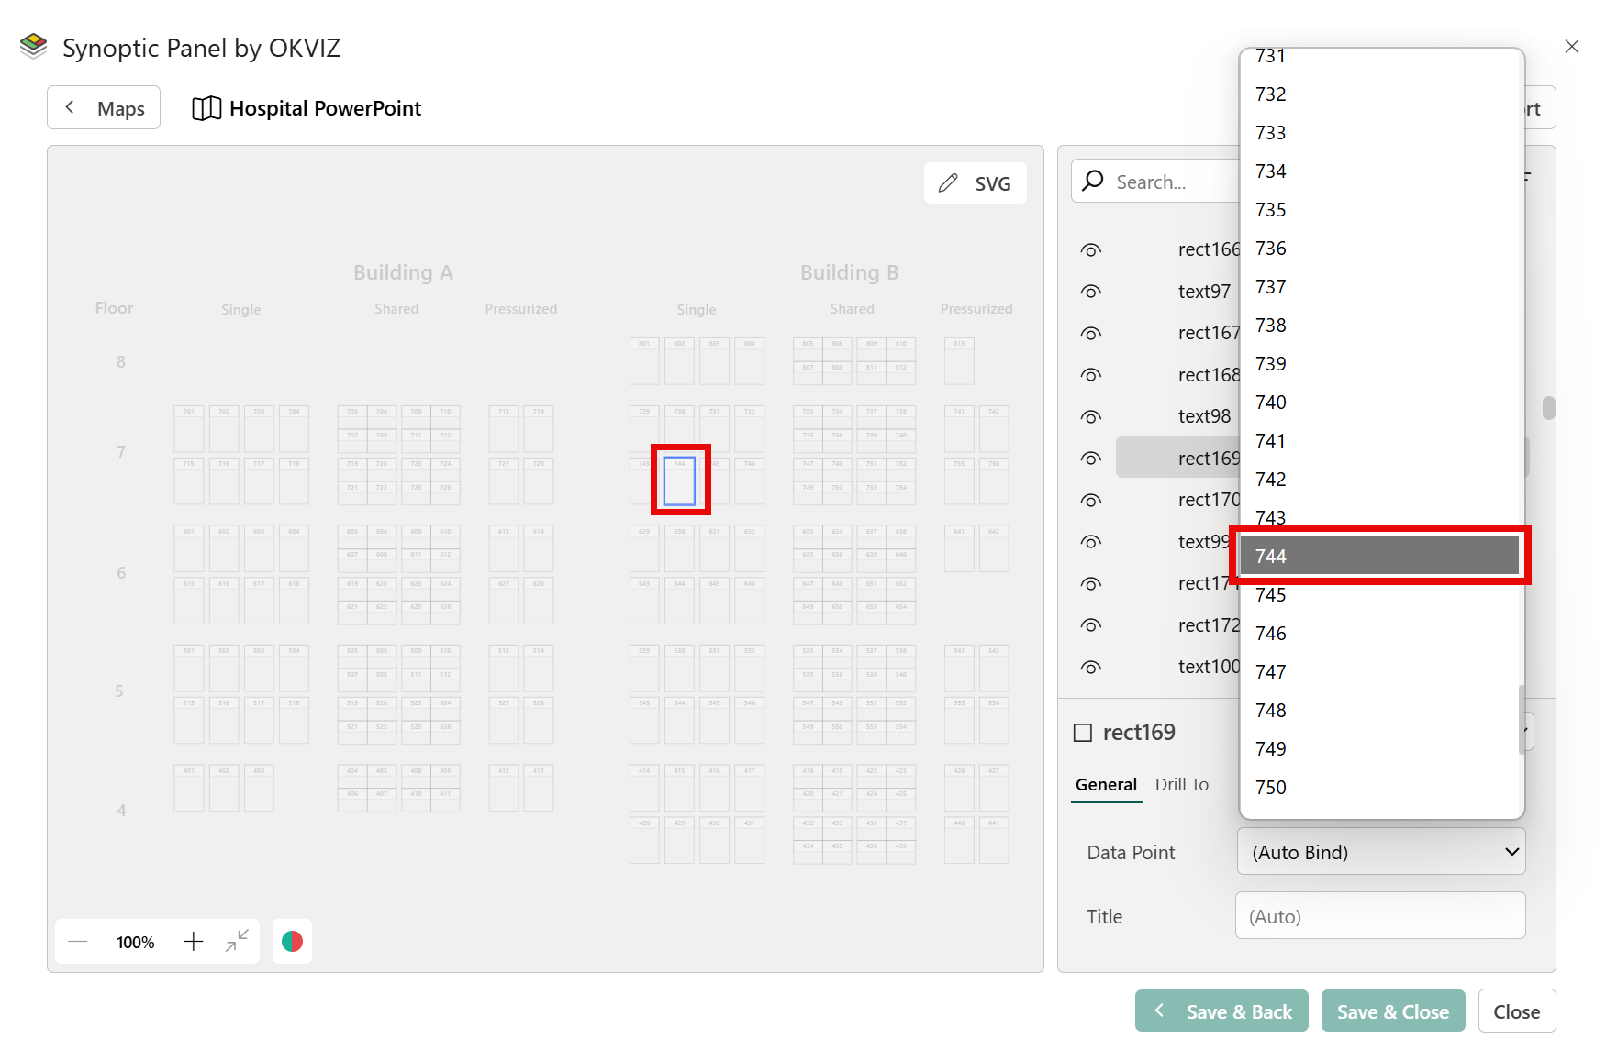The width and height of the screenshot is (1606, 1050).
Task: Toggle the rect169 checkbox
Action: pyautogui.click(x=1083, y=733)
